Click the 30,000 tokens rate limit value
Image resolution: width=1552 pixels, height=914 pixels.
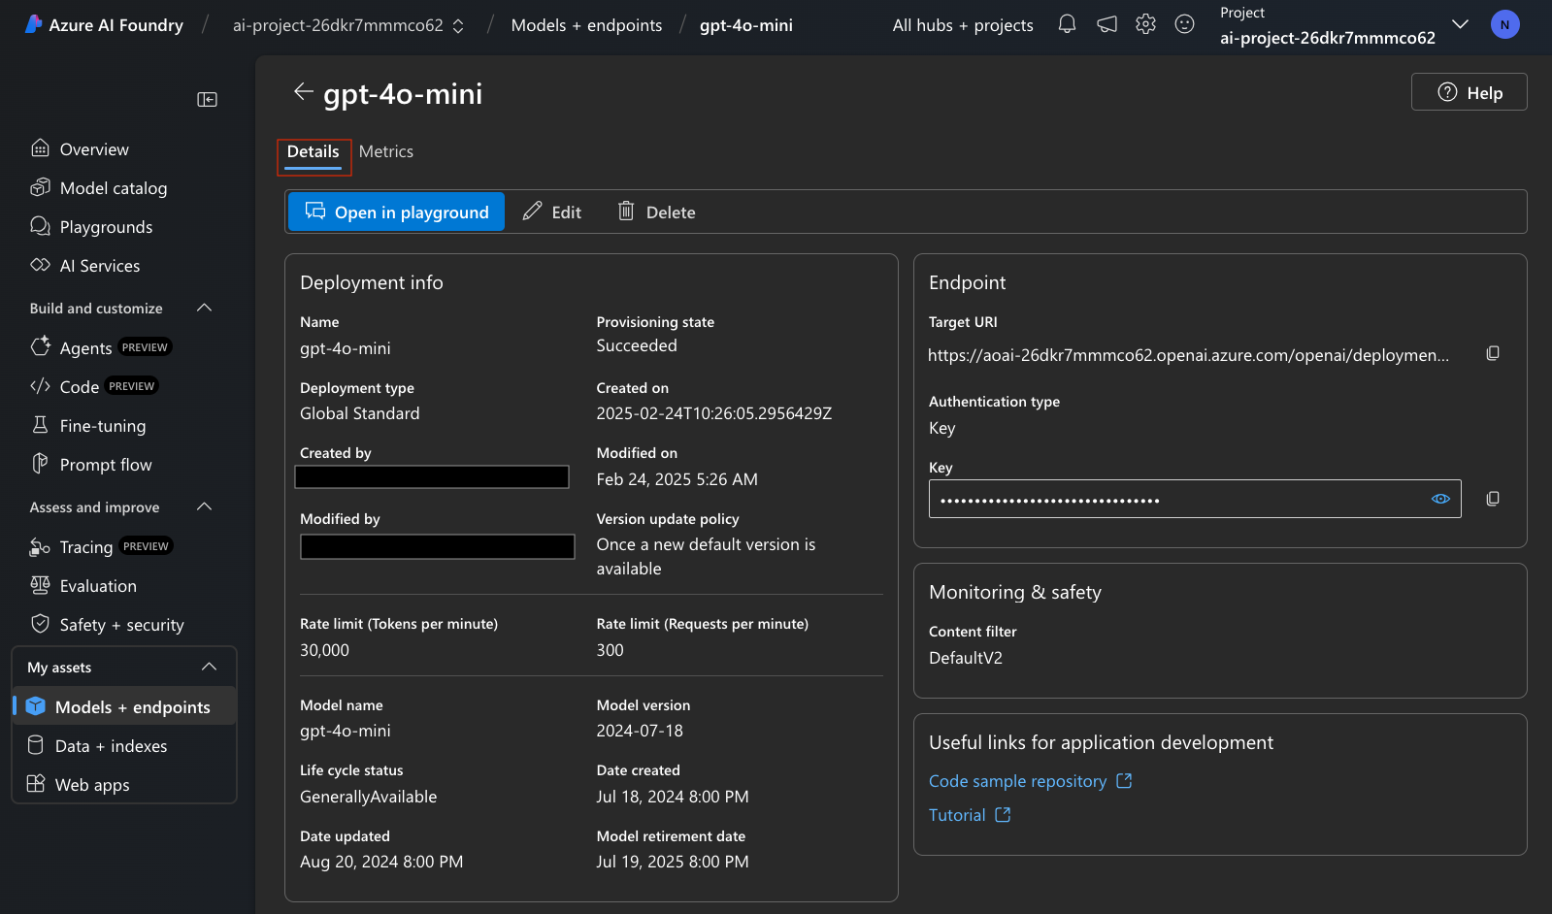(x=324, y=650)
